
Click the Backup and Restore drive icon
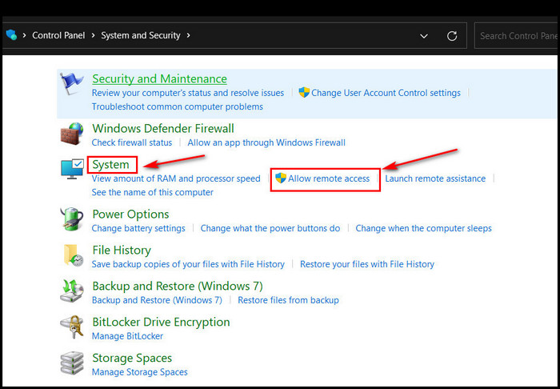72,291
